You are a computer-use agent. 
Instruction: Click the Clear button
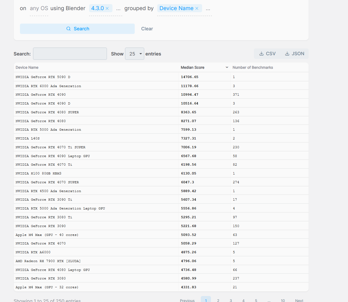click(147, 29)
